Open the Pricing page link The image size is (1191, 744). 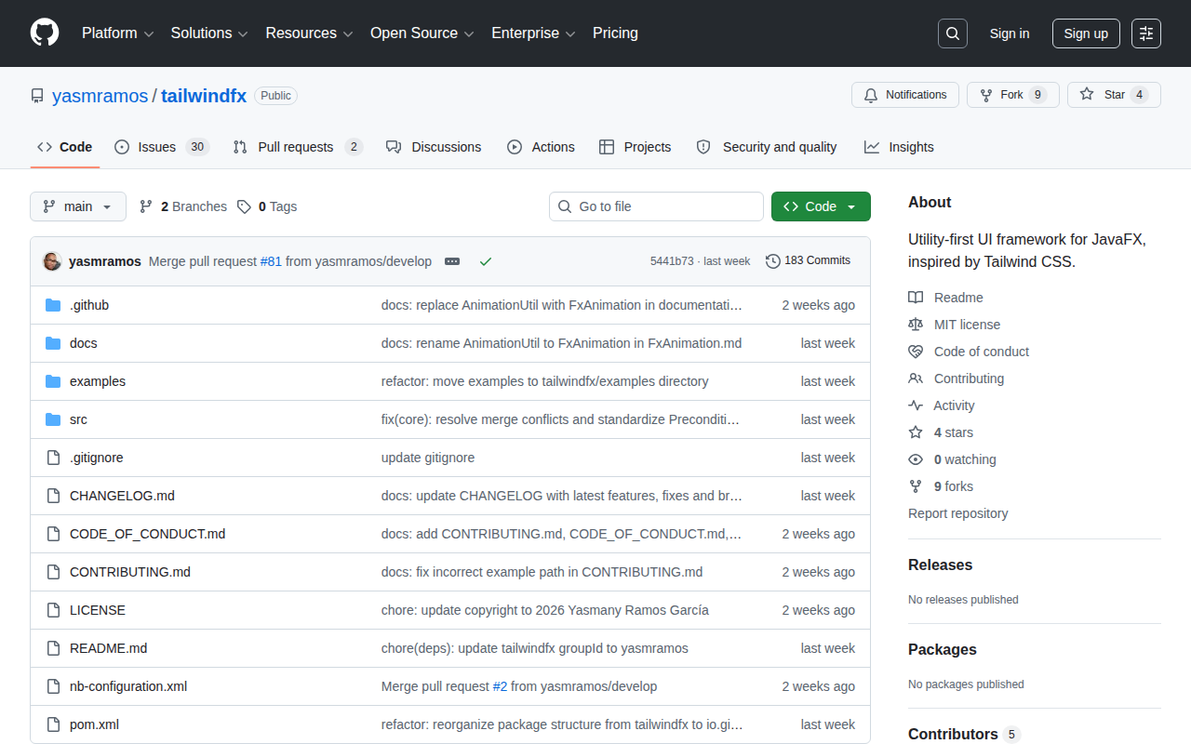(x=615, y=33)
